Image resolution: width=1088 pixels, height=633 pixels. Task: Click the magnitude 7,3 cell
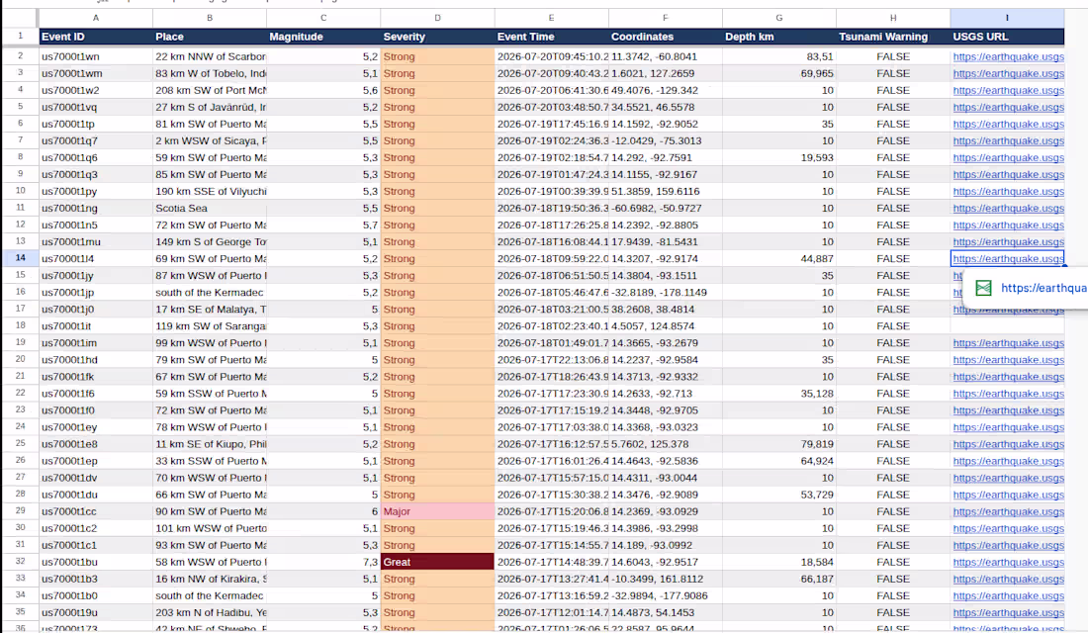pos(323,562)
